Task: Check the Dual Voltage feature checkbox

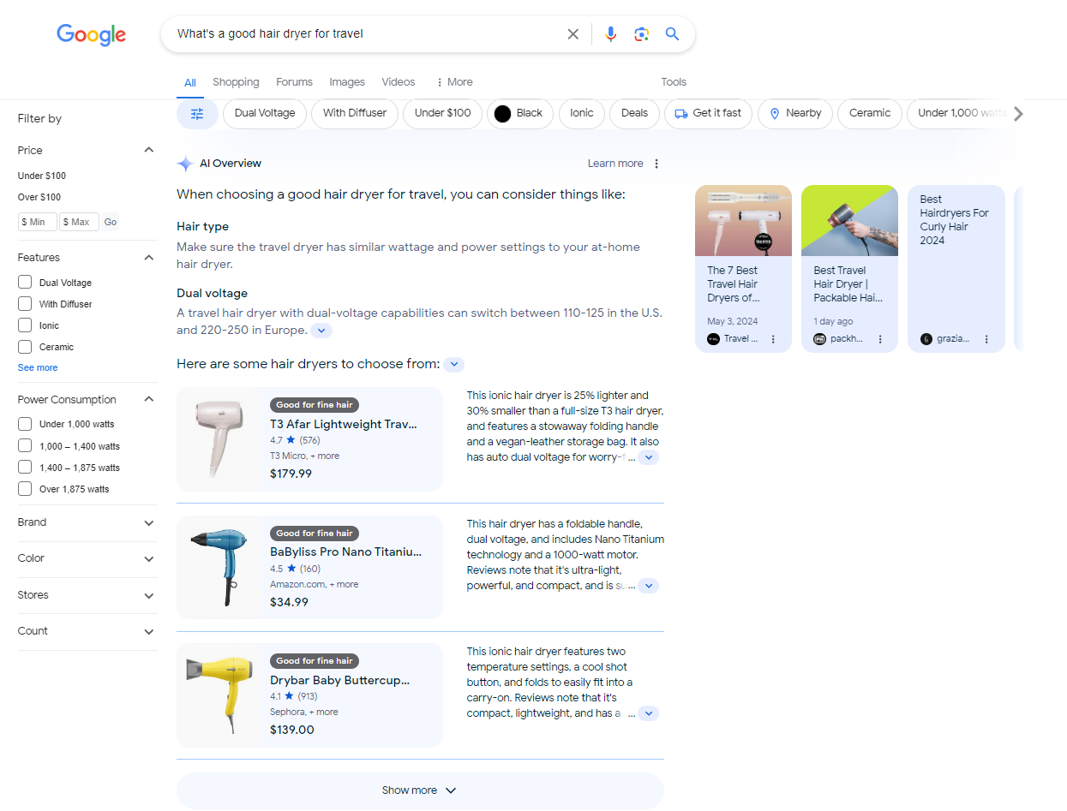Action: click(25, 282)
